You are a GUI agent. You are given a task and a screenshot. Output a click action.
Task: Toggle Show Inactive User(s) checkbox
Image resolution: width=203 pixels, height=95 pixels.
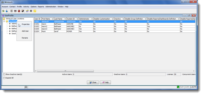4,74
